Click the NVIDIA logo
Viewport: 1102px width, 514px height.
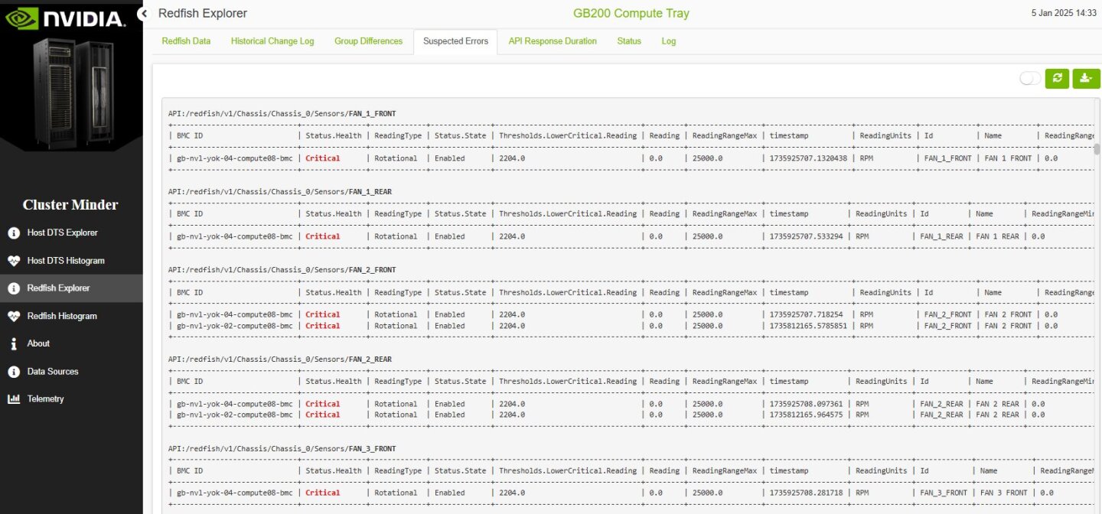point(64,18)
